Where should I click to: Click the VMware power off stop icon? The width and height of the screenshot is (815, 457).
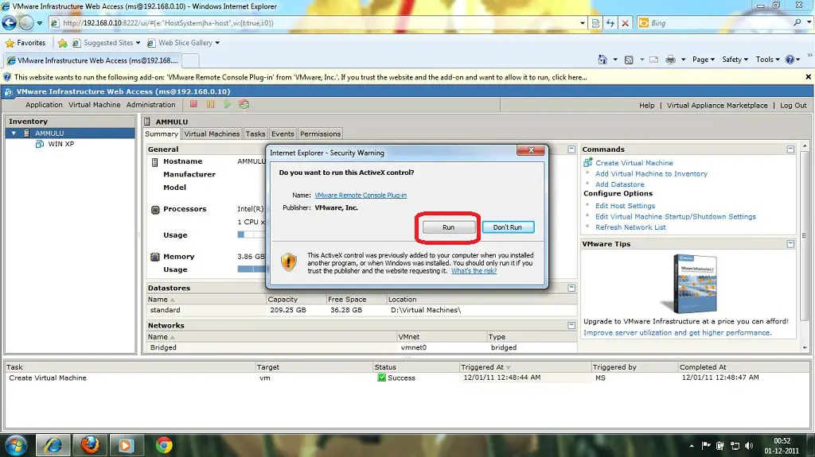[x=193, y=104]
